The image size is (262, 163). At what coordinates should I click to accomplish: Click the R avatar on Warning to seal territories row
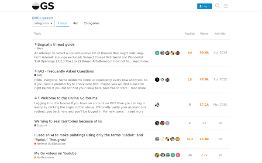click(167, 123)
